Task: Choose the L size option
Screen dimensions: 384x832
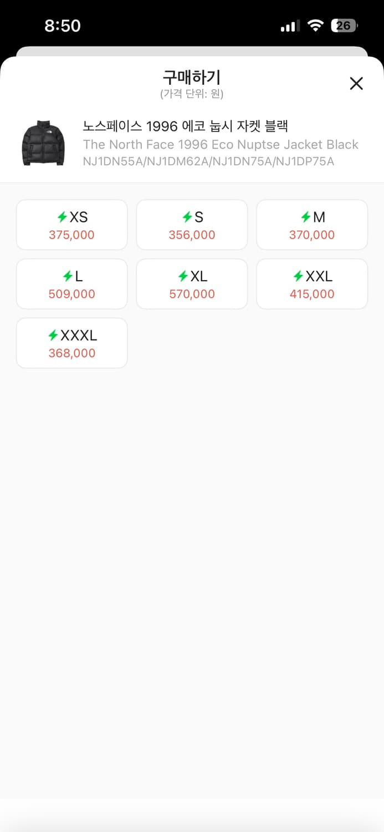Action: [x=72, y=283]
